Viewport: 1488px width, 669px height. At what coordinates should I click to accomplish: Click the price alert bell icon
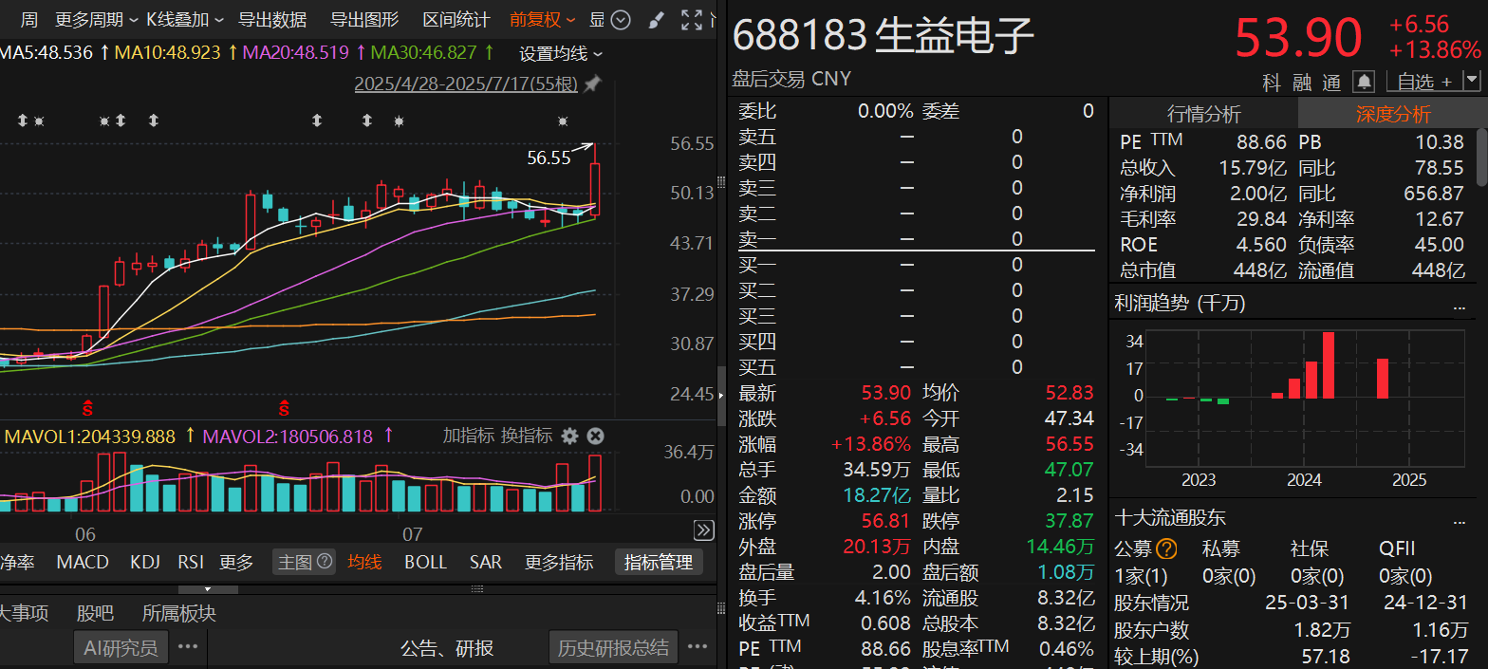pos(1364,82)
